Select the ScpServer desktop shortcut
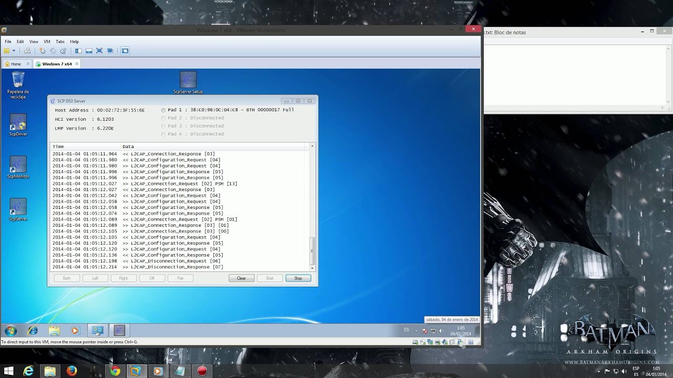 tap(18, 211)
